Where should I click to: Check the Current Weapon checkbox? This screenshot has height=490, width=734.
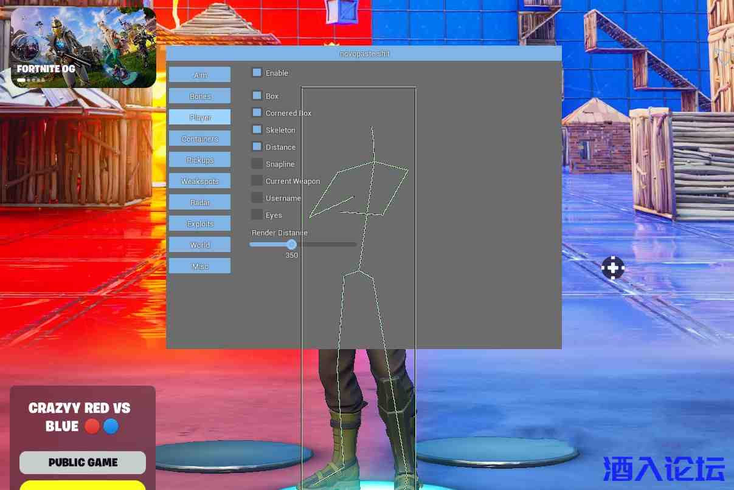pos(257,181)
